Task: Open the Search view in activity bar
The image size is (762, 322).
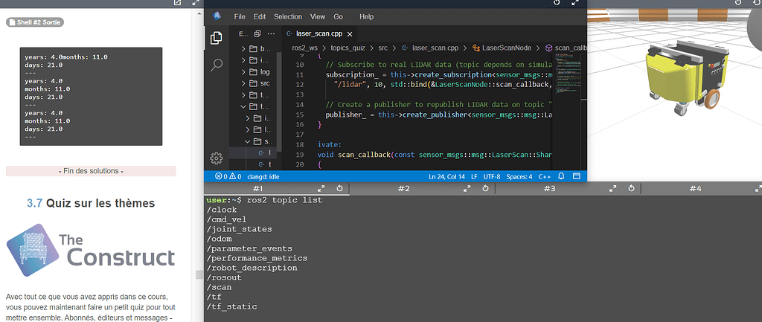Action: tap(217, 65)
